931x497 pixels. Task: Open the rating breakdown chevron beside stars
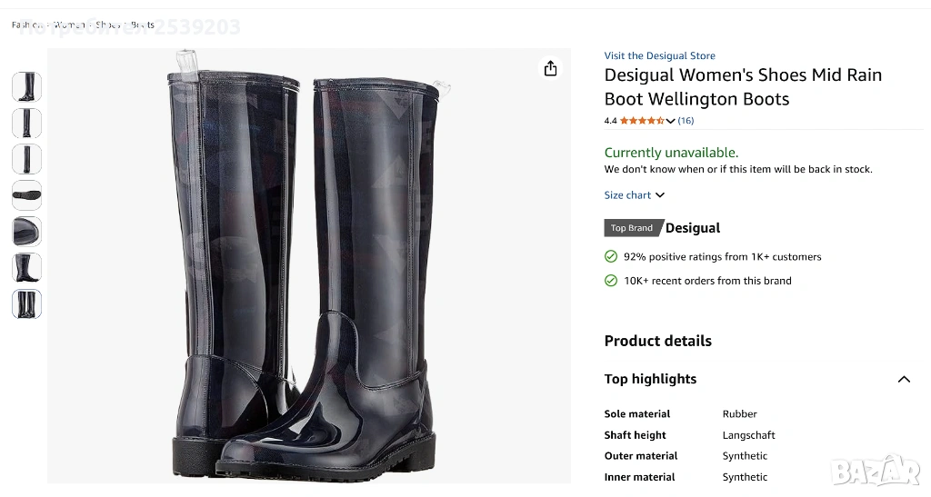point(671,121)
